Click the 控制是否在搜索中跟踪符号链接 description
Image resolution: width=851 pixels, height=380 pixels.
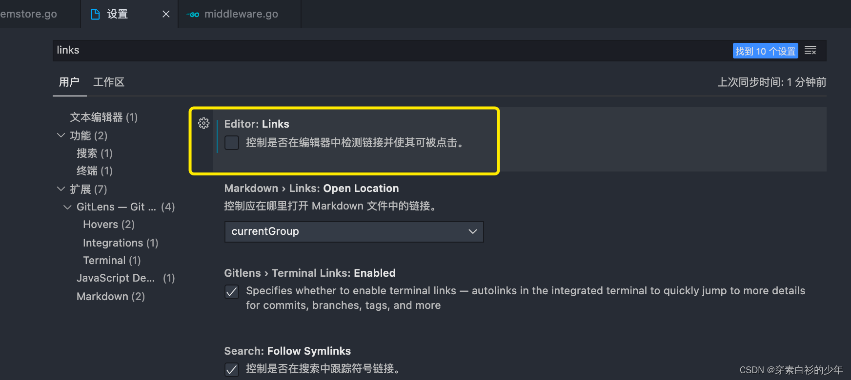(x=323, y=369)
